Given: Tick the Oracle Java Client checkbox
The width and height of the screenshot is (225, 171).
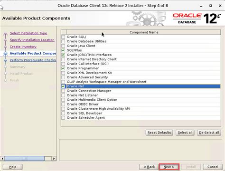Looking at the screenshot, I should [x=63, y=46].
